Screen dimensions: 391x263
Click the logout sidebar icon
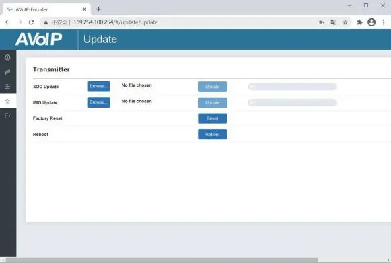pos(7,116)
